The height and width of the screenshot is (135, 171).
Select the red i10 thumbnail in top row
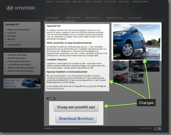(x=152, y=66)
